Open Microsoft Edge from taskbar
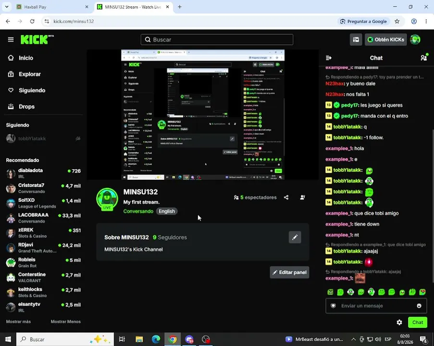434x346 pixels. [156, 339]
